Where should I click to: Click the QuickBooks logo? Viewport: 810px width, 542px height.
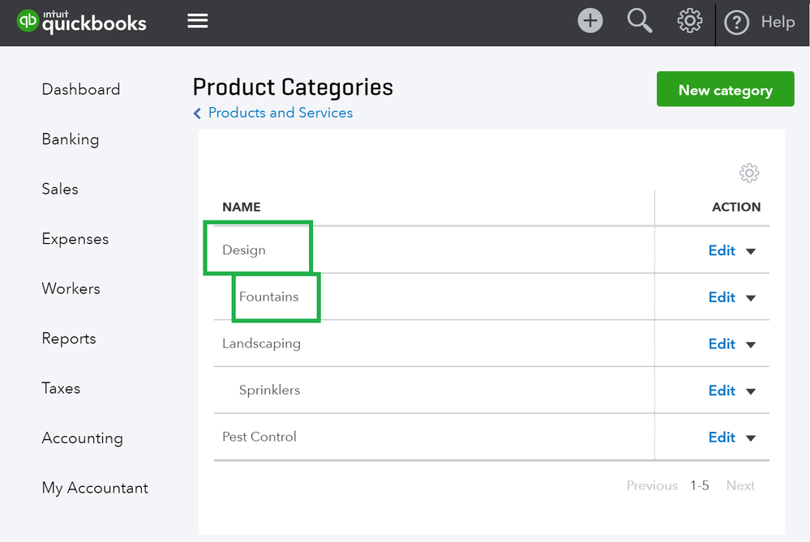(x=82, y=22)
